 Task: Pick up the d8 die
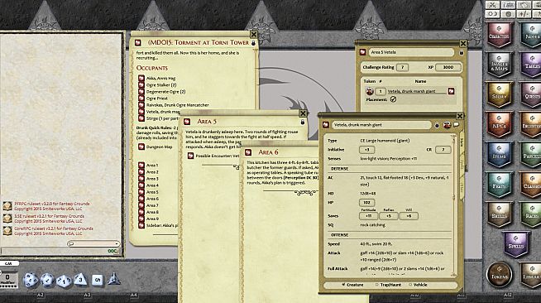point(80,280)
